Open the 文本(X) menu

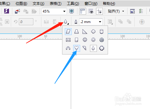coord(38,4)
